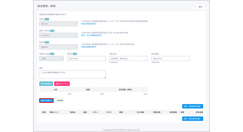Click the 0円 value under 小計

[x=69, y=94]
